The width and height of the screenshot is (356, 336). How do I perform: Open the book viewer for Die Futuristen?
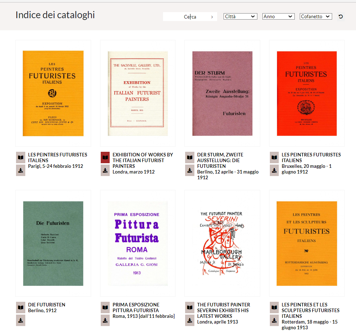pos(21,307)
